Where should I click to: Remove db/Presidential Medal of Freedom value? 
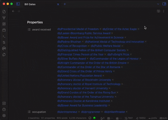pos(101,29)
